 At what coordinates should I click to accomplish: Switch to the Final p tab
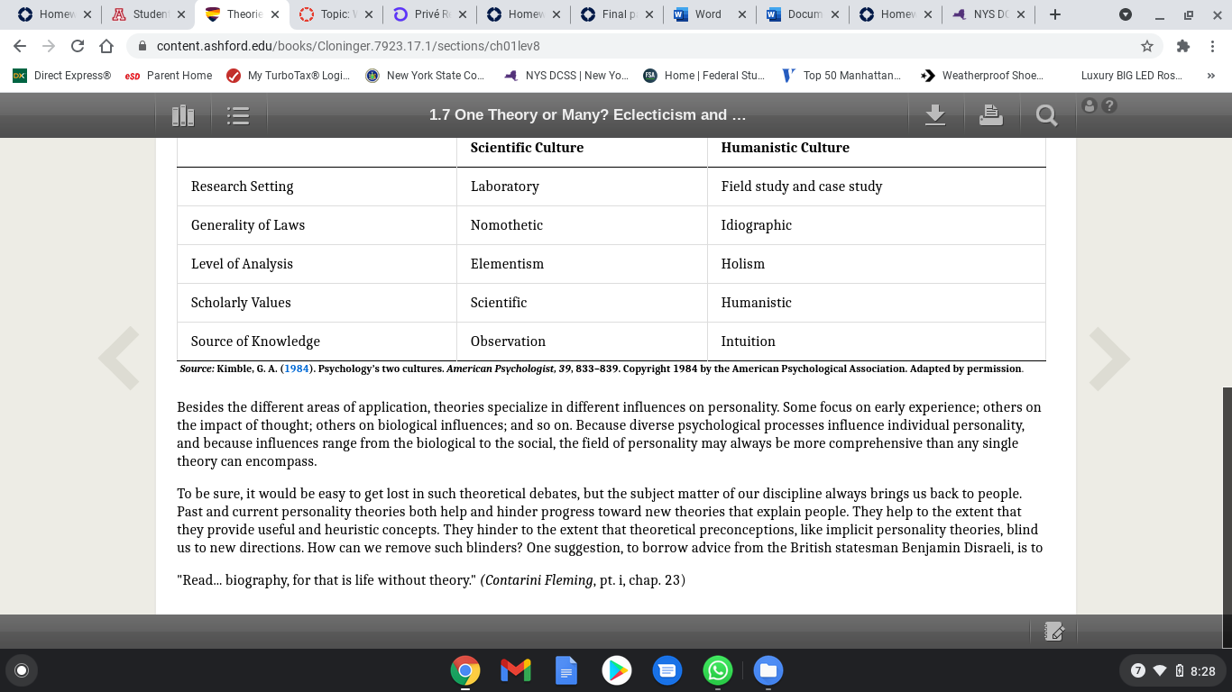click(x=615, y=14)
